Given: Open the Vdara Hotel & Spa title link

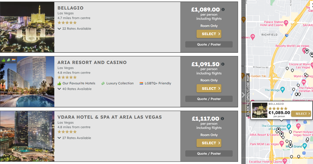Looking at the screenshot, I should click(110, 117).
